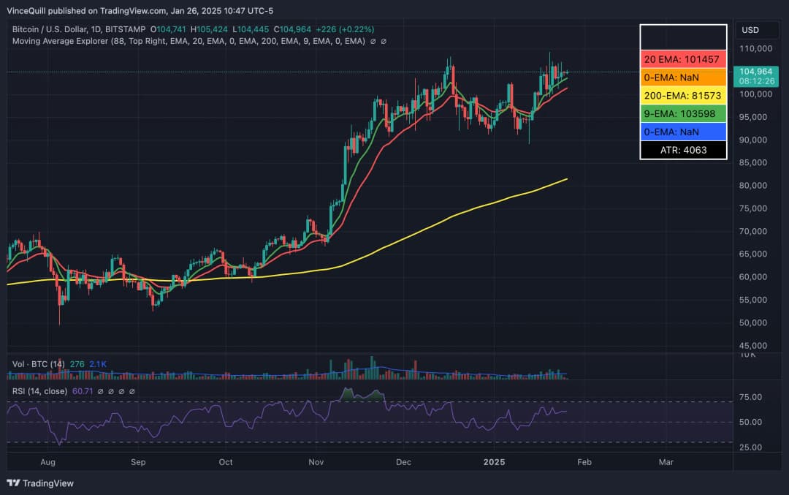Screen dimensions: 789x495
Task: Click the TradingView logo in bottom left
Action: (x=40, y=483)
